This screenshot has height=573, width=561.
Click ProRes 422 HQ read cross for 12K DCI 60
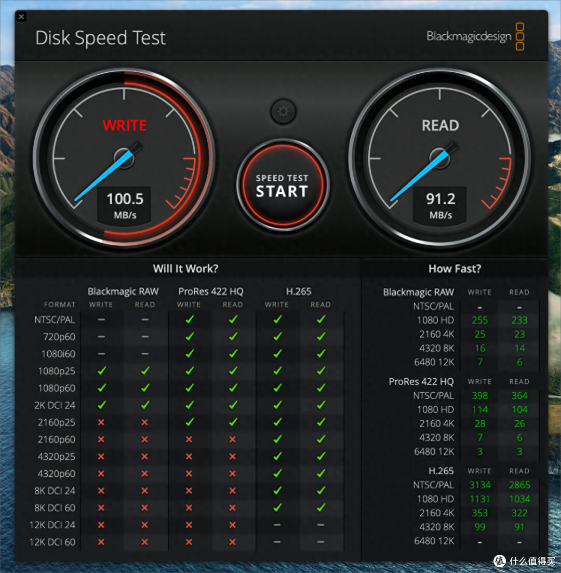[232, 542]
